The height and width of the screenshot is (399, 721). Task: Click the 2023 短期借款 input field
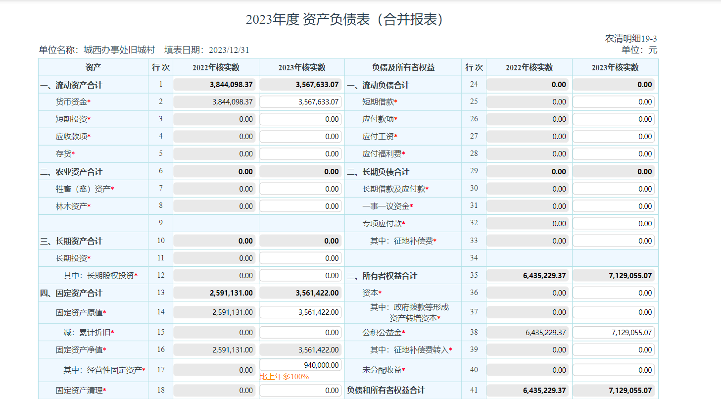point(614,102)
